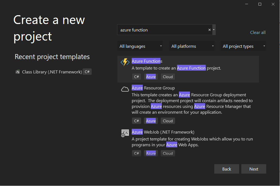The height and width of the screenshot is (186, 280).
Task: Click the C# tag under Azure Resource Group
Action: tap(137, 121)
